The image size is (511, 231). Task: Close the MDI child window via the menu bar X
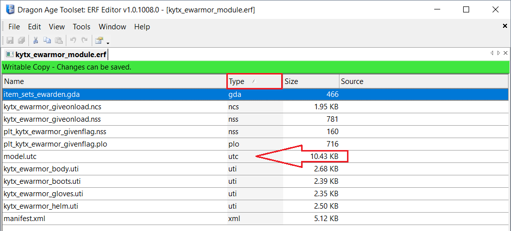(x=505, y=26)
